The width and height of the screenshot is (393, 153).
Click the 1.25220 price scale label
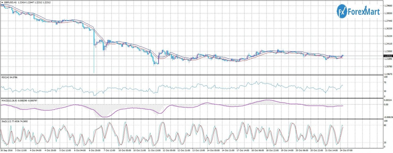tap(388, 36)
